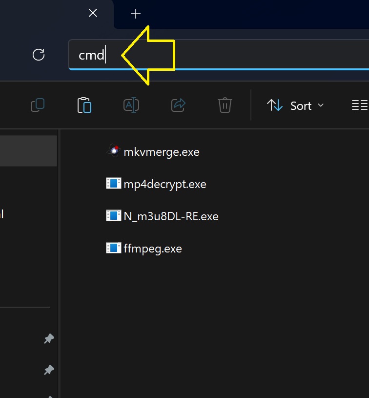Close the current File Explorer tab
The height and width of the screenshot is (398, 369).
(x=93, y=13)
